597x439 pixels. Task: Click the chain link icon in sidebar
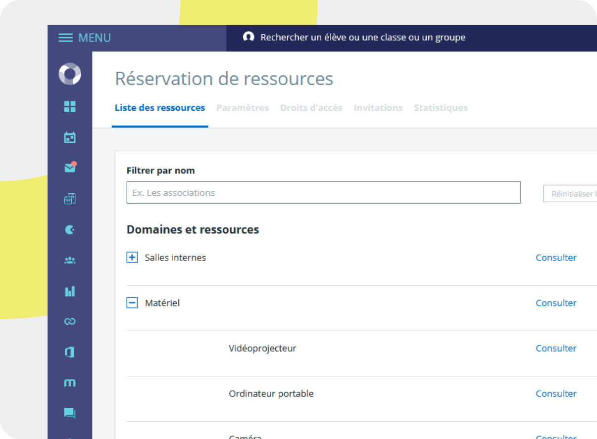(x=70, y=321)
